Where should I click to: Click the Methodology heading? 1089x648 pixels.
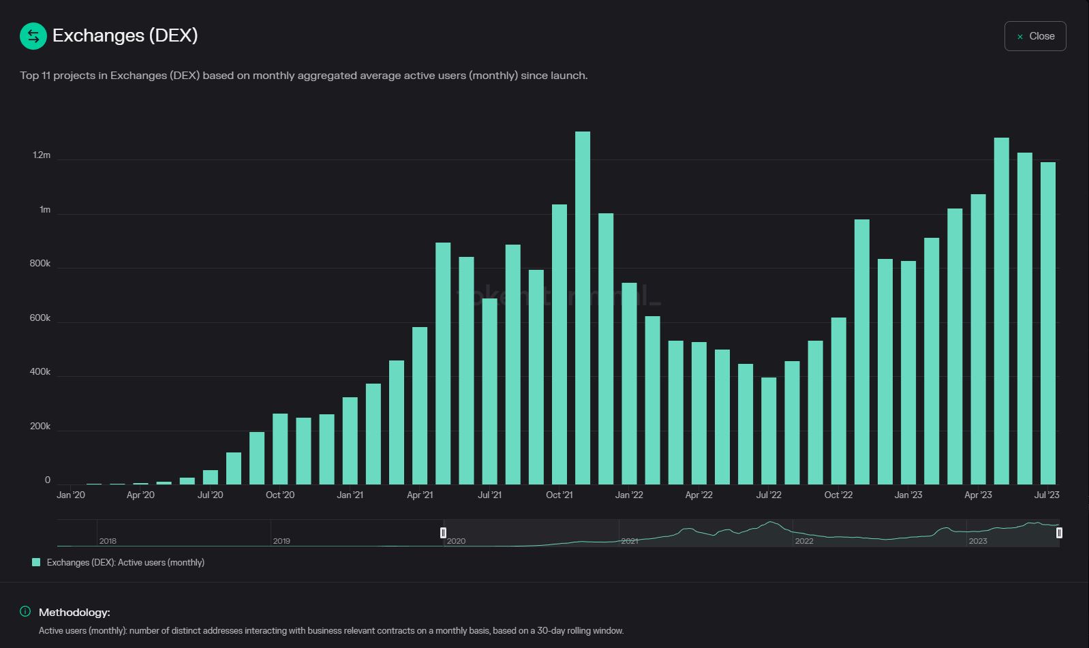click(74, 612)
